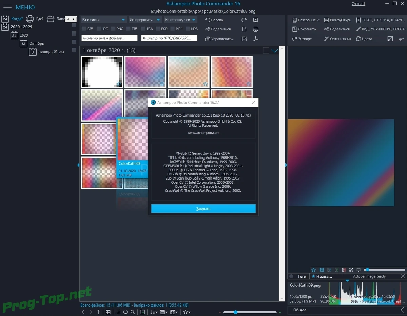This screenshot has width=407, height=316.
Task: Open ТЕКСТ, СТРЕЛКА, ШТАМП tools menu
Action: tap(380, 20)
